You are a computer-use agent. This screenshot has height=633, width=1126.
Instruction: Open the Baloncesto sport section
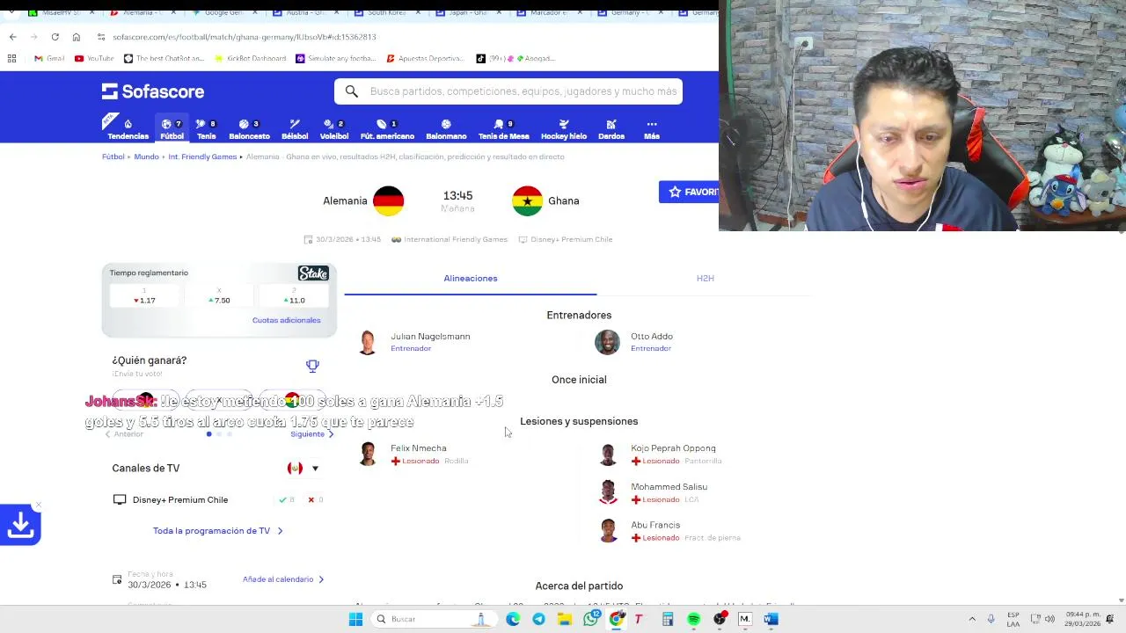pos(249,129)
